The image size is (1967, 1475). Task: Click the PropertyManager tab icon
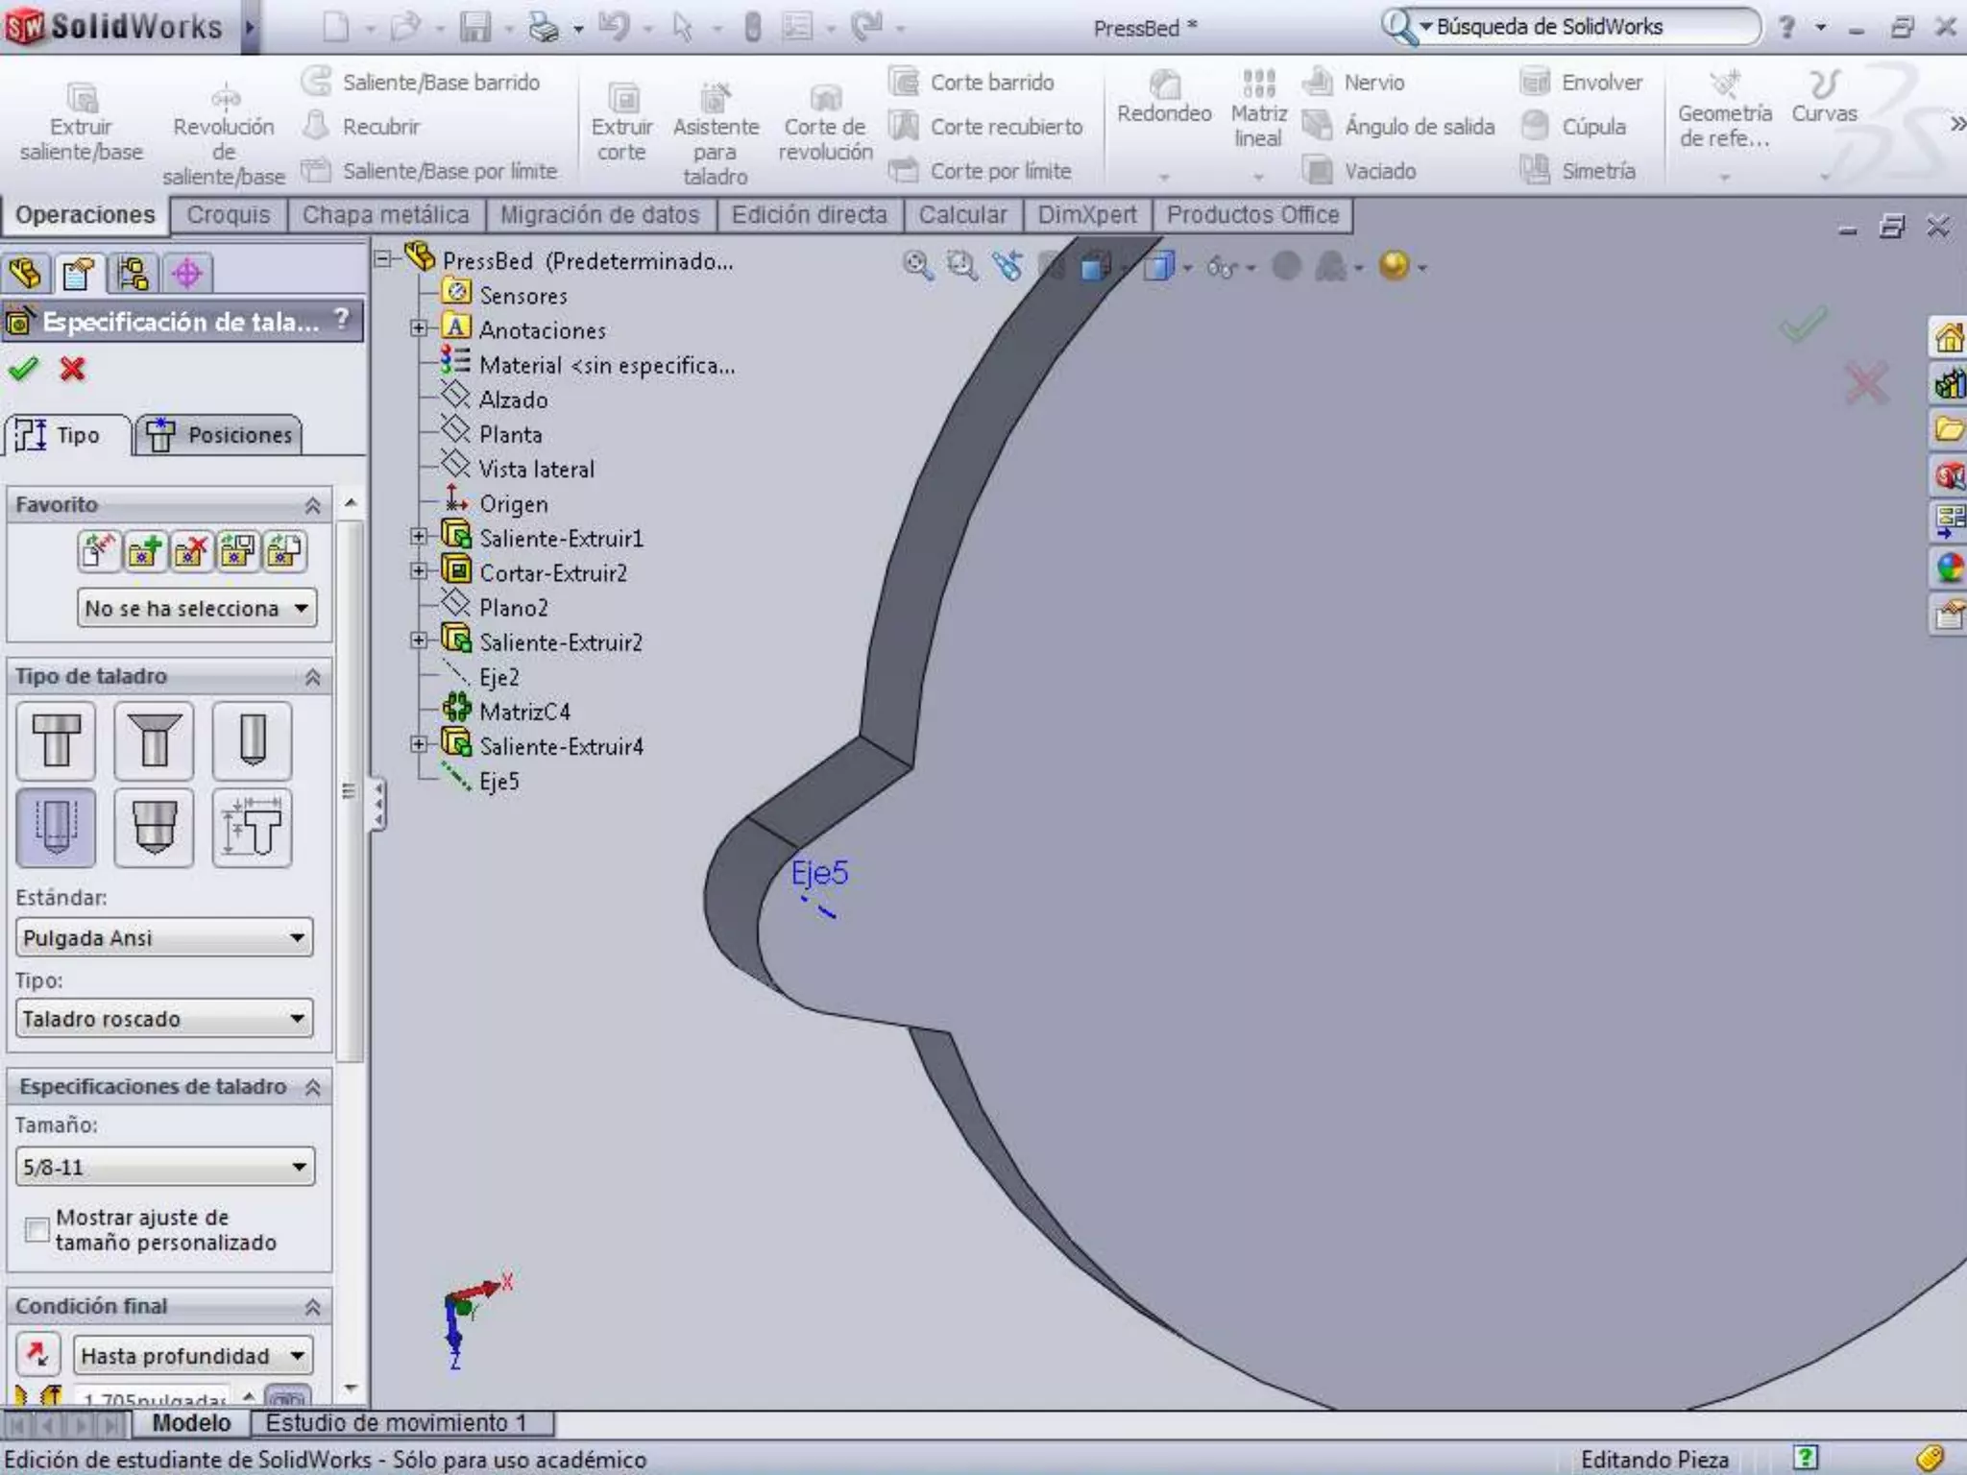point(78,274)
